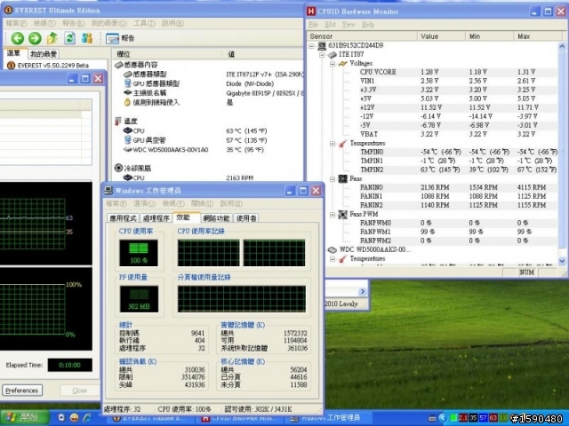Viewport: 569px width, 426px height.
Task: Switch to the EVEREST 我的最愛 tab
Action: point(44,54)
